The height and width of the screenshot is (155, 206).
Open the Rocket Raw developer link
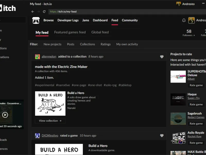point(194,137)
